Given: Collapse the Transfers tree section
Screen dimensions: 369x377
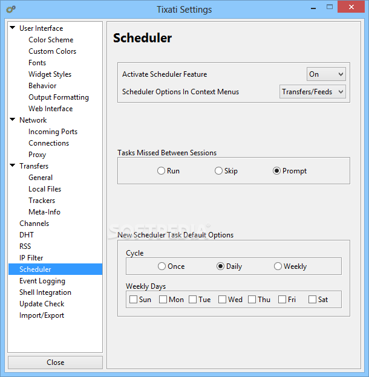Looking at the screenshot, I should coord(13,166).
